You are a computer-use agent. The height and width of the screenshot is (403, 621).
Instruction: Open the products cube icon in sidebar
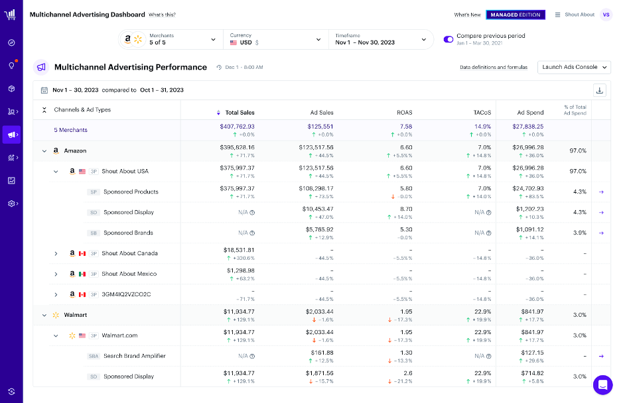[x=10, y=88]
